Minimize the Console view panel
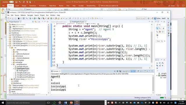Screen dimensions: 186x105 click(149, 71)
